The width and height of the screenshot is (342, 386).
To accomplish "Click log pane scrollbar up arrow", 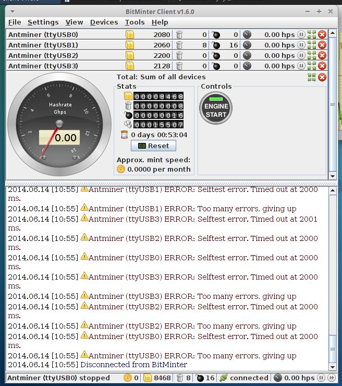I will point(333,190).
